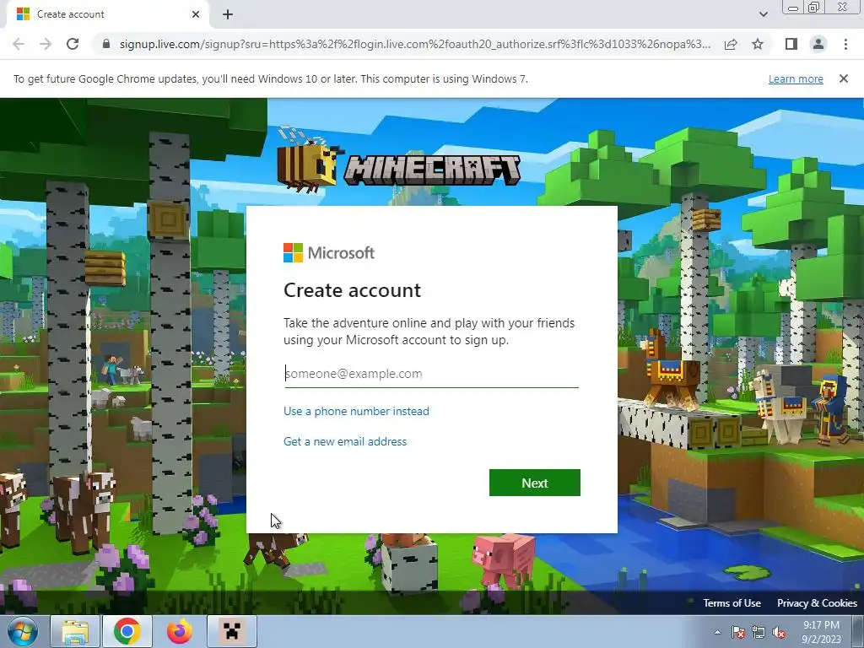Minimize the Chrome window
Viewport: 864px width, 648px height.
[793, 8]
